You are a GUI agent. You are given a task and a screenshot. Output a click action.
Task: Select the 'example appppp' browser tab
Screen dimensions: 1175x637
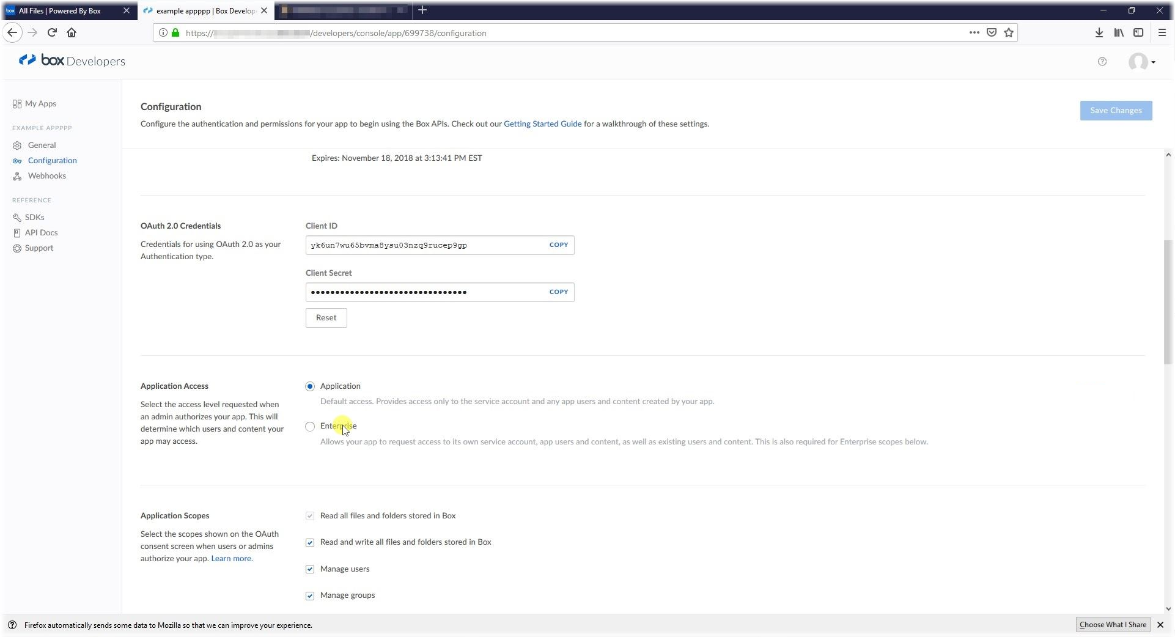(x=205, y=10)
